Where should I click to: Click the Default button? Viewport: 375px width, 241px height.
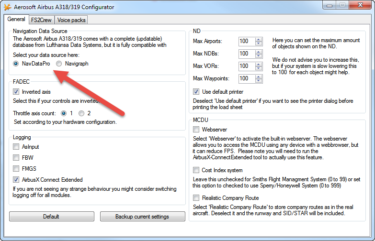coord(52,217)
